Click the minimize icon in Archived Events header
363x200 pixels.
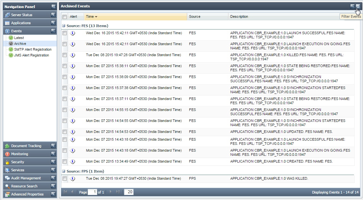coord(352,6)
